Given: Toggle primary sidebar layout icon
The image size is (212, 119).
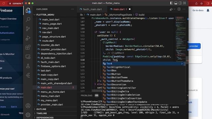Looking at the screenshot, I should click(172, 3).
